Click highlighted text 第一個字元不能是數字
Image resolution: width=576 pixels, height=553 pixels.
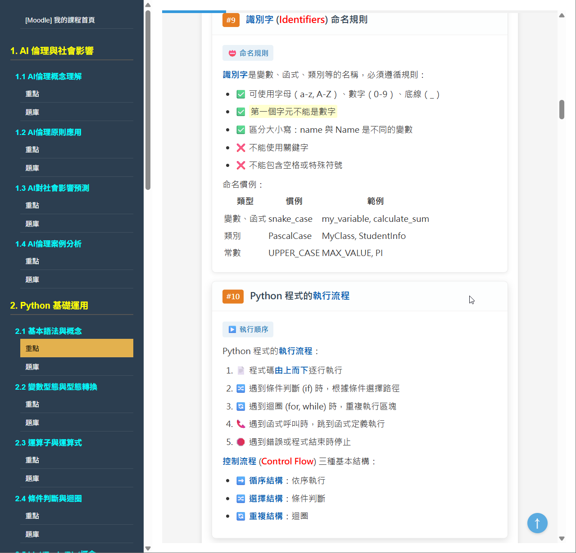293,112
